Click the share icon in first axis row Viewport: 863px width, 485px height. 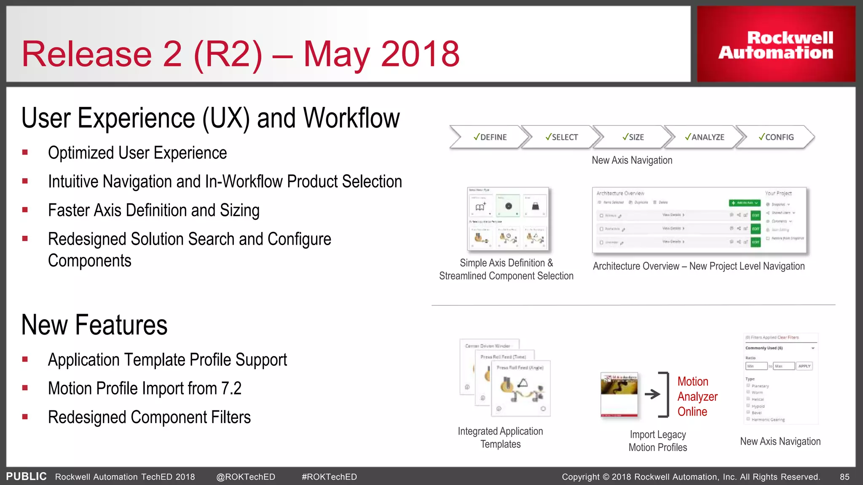739,215
